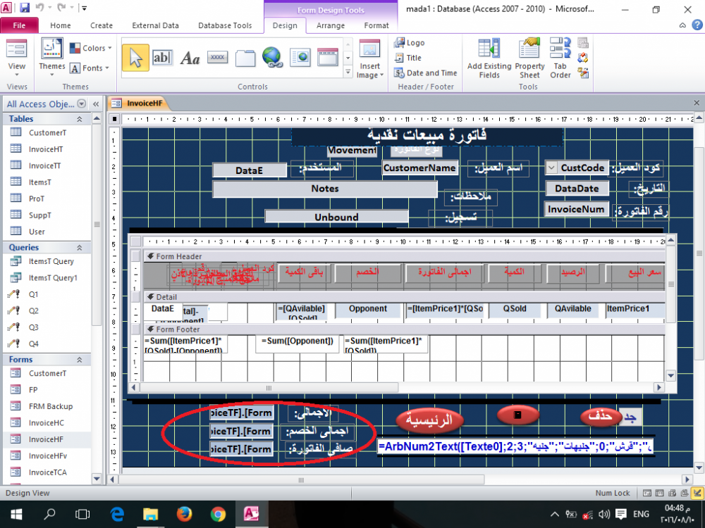Toggle the Select pointer tool
Image resolution: width=705 pixels, height=528 pixels.
[x=135, y=58]
